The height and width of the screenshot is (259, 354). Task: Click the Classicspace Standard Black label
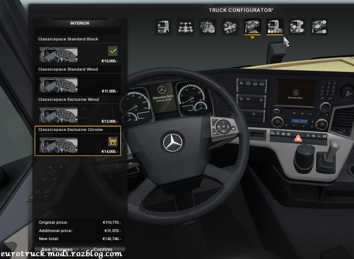(68, 39)
